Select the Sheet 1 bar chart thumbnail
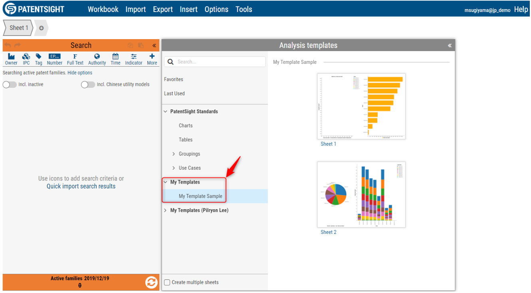The width and height of the screenshot is (531, 293). (x=361, y=106)
